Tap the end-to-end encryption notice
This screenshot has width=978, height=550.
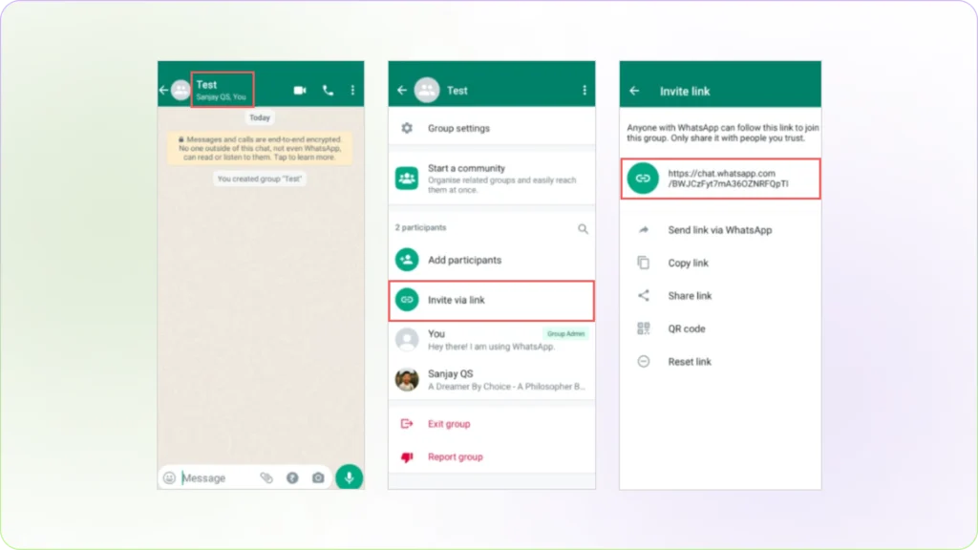click(x=260, y=148)
